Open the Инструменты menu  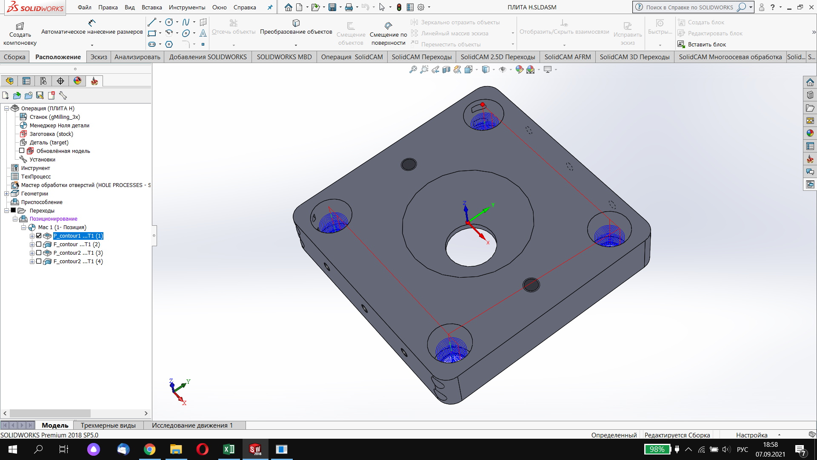click(187, 7)
